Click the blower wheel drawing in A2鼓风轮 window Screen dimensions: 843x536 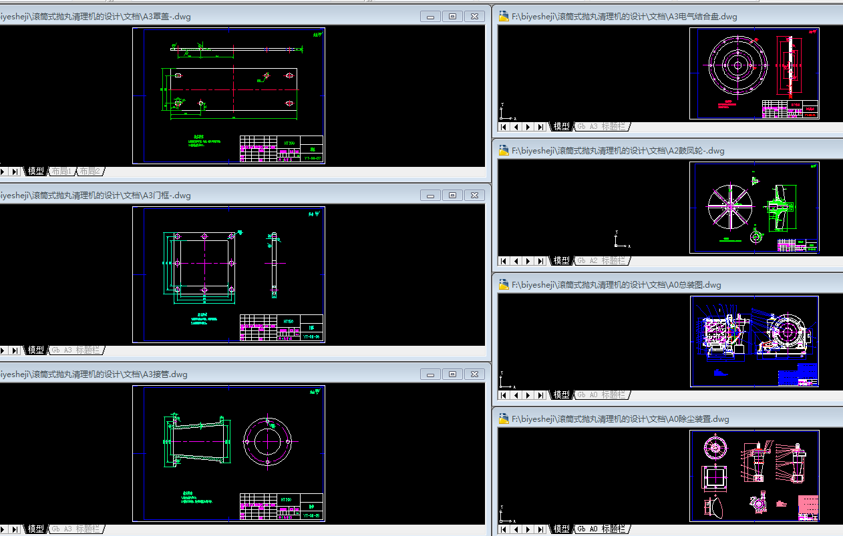(x=730, y=207)
